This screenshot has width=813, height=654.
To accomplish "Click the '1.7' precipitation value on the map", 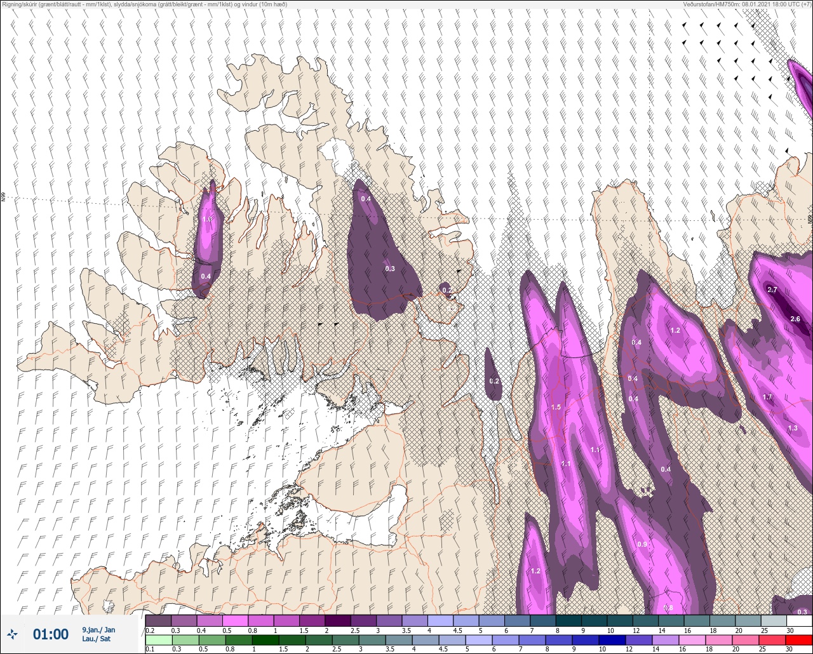I will coord(767,397).
